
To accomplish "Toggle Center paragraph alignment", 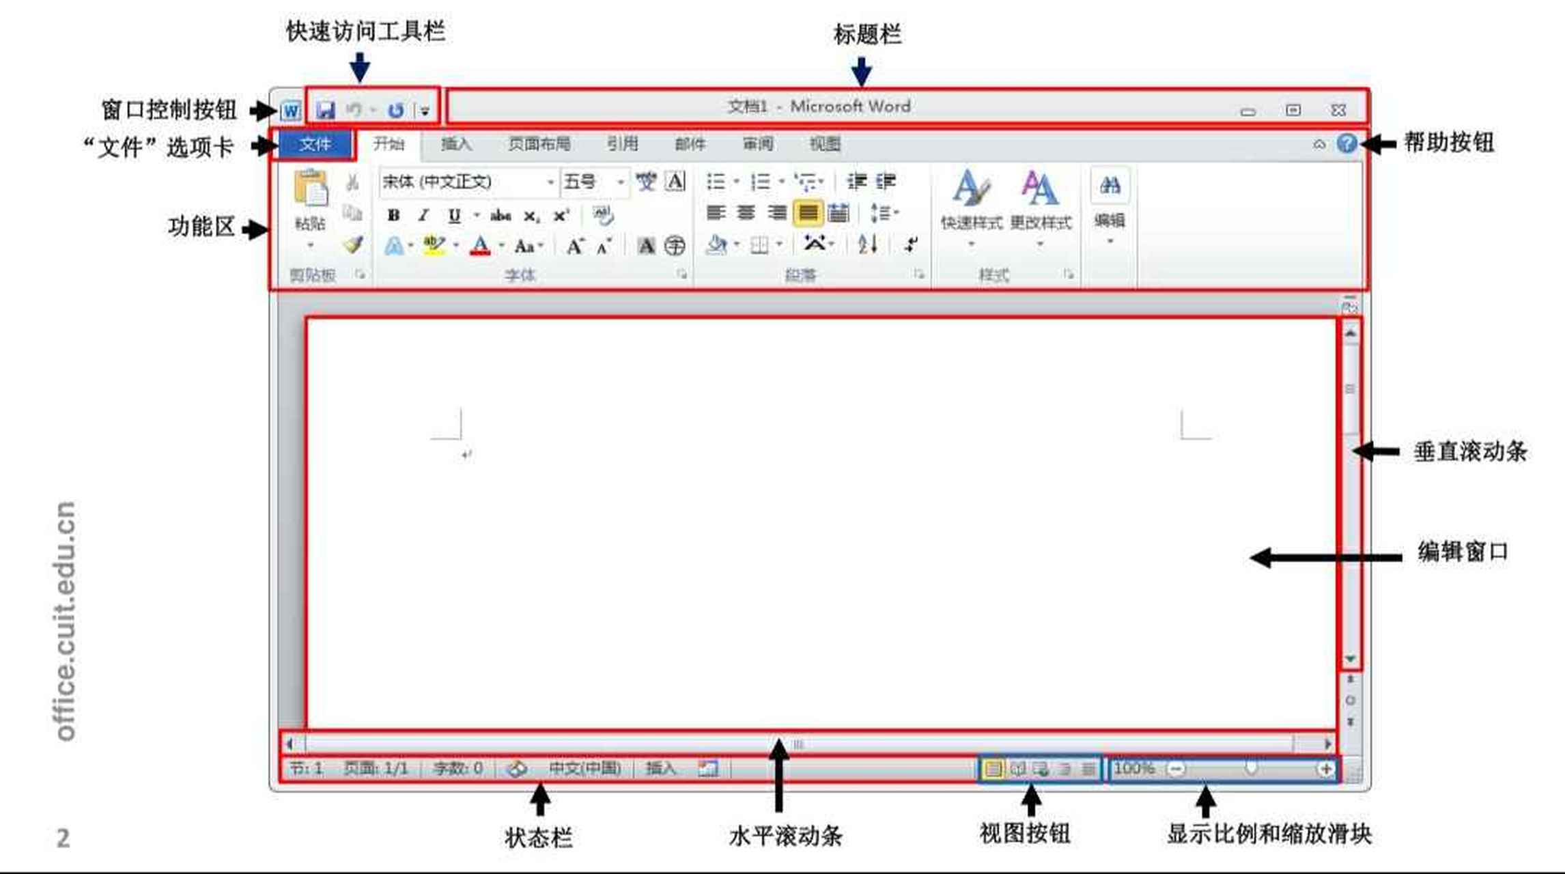I will click(747, 212).
